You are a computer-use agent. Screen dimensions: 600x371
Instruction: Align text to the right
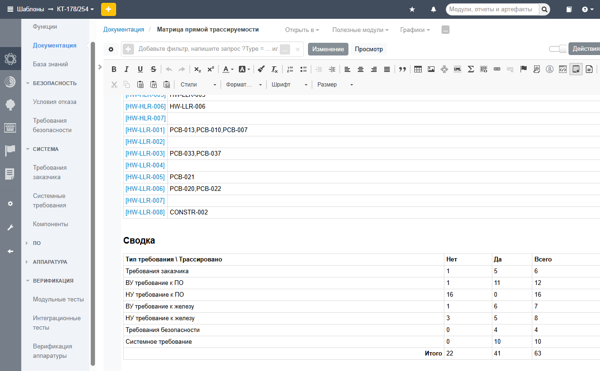click(374, 69)
